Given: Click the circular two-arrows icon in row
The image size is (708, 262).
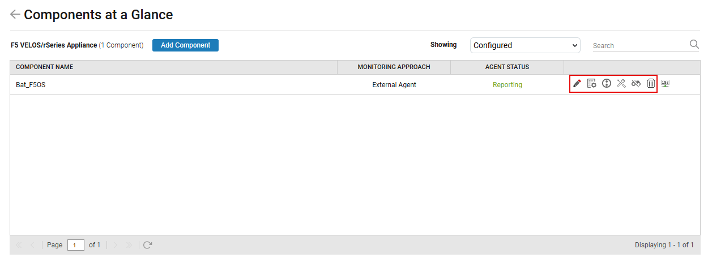Looking at the screenshot, I should [607, 84].
